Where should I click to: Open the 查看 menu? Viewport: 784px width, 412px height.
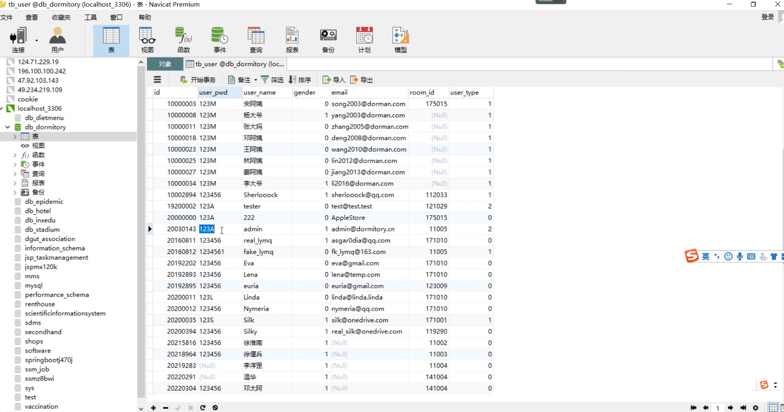[31, 17]
